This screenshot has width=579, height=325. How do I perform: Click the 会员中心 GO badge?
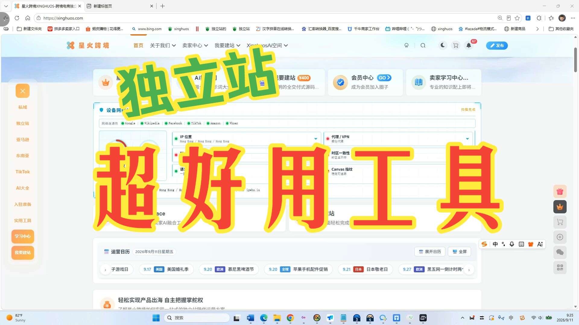(384, 78)
